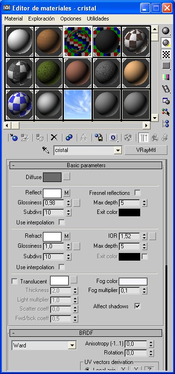Enable the Refract Exit color checkbox
The image size is (175, 374).
pyautogui.click(x=144, y=257)
